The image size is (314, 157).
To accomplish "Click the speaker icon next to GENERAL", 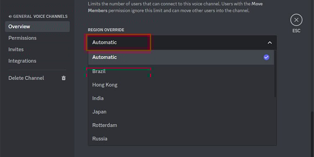I will [10, 16].
